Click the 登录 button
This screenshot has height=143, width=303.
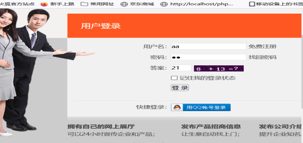pyautogui.click(x=180, y=88)
